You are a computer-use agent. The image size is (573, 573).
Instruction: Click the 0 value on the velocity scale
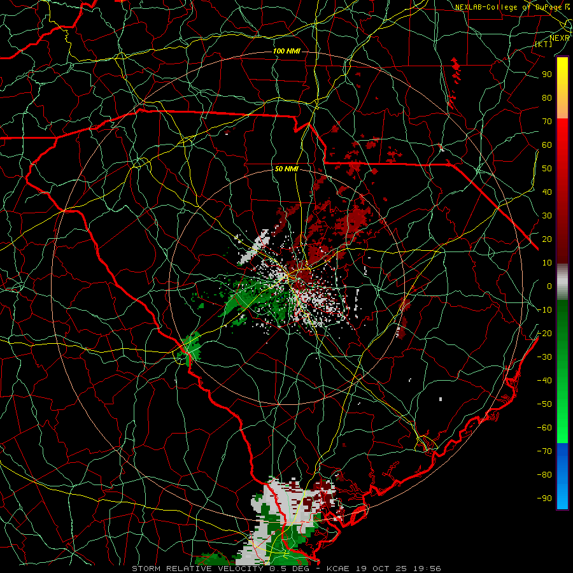pyautogui.click(x=549, y=286)
